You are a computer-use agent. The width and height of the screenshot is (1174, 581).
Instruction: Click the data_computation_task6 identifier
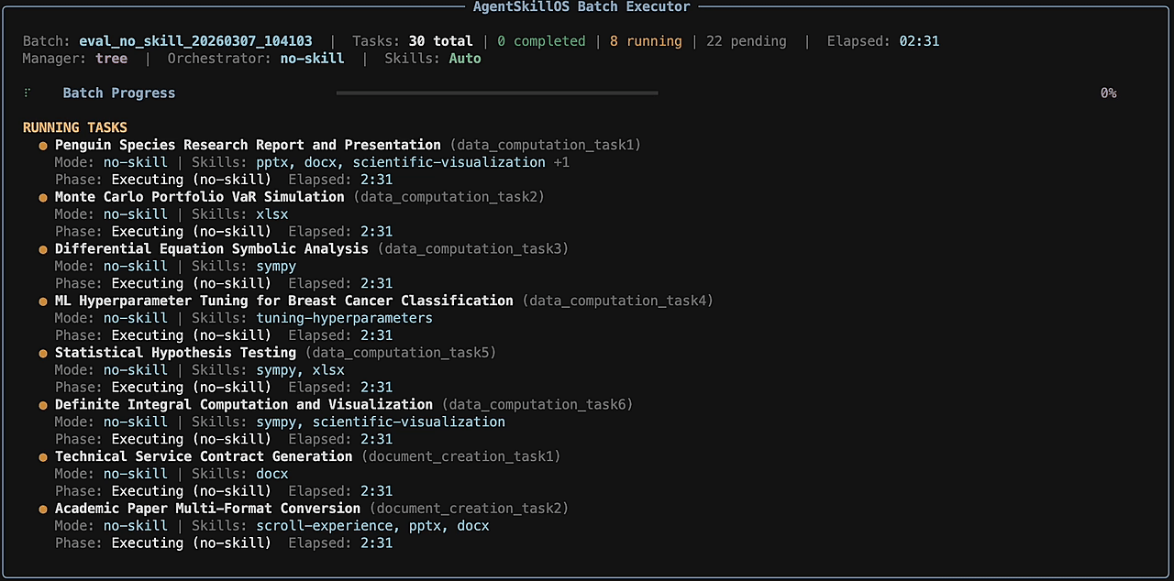click(537, 404)
